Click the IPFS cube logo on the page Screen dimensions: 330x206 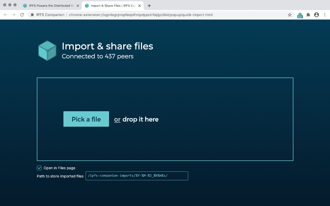(47, 50)
